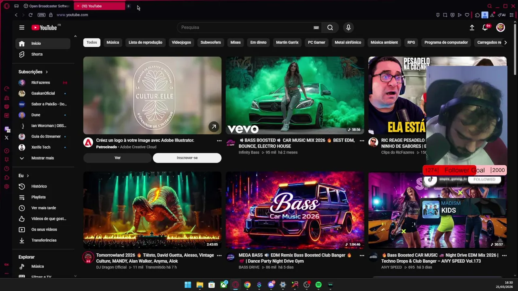Select the Em direto filter chip
518x291 pixels.
[x=258, y=42]
